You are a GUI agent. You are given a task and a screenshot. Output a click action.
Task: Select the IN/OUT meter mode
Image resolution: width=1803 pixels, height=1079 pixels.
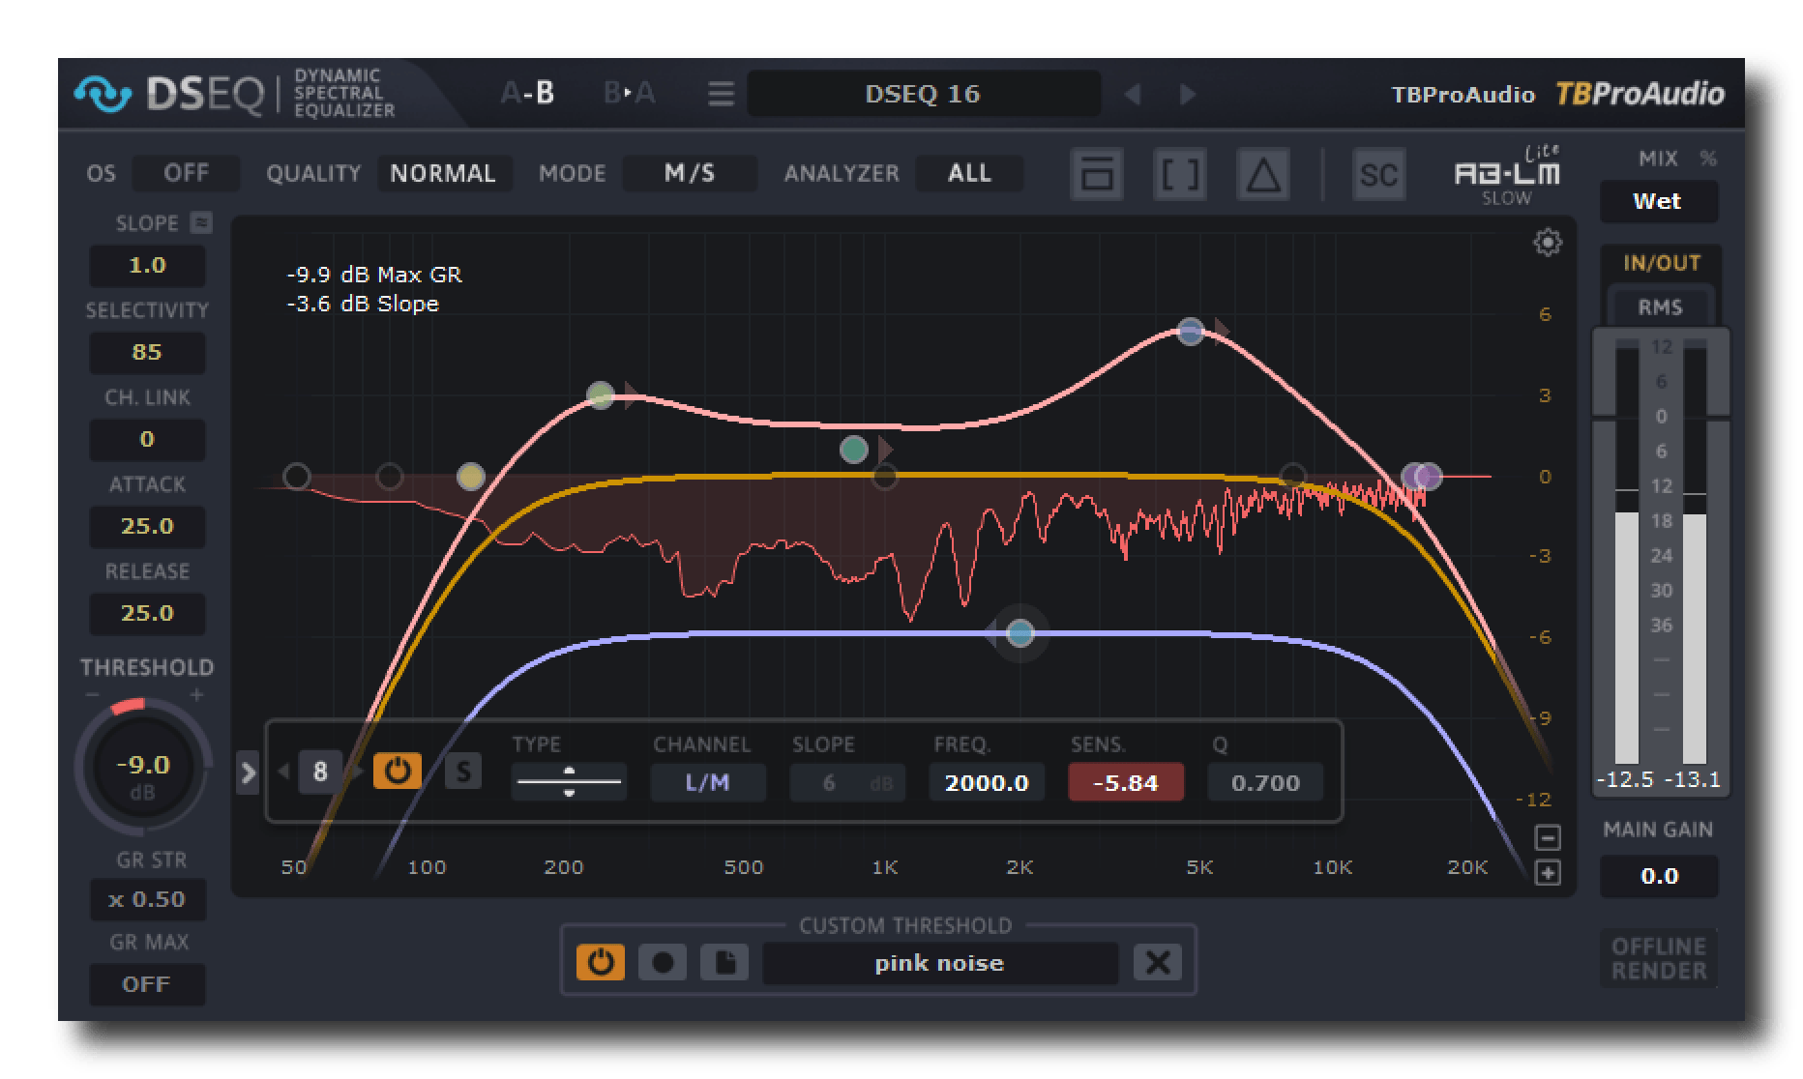[x=1661, y=263]
